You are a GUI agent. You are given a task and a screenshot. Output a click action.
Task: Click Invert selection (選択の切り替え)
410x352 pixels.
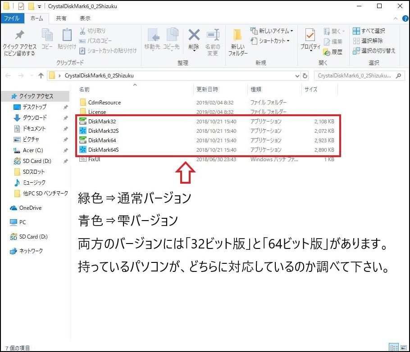(x=374, y=51)
